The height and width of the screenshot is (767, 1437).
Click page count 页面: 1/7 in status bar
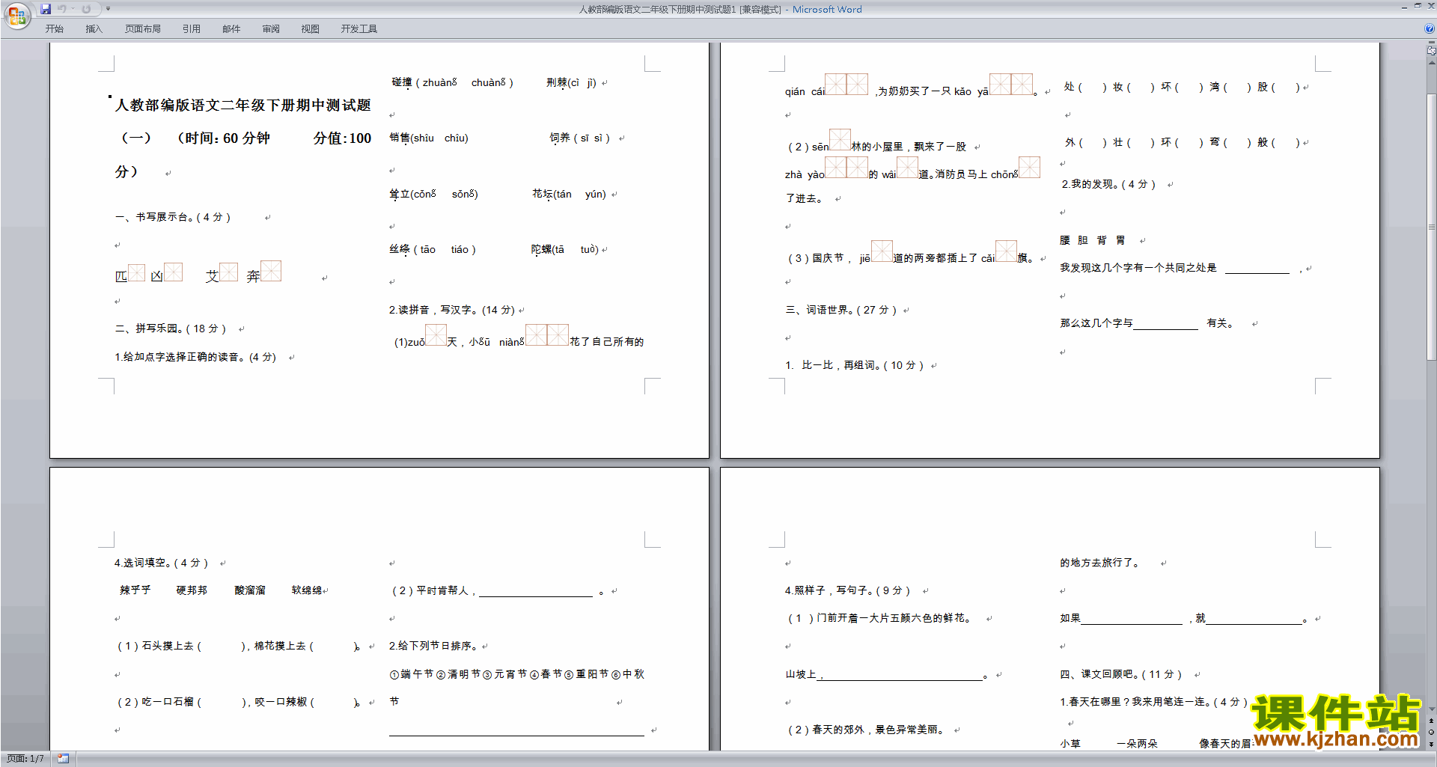tap(25, 759)
